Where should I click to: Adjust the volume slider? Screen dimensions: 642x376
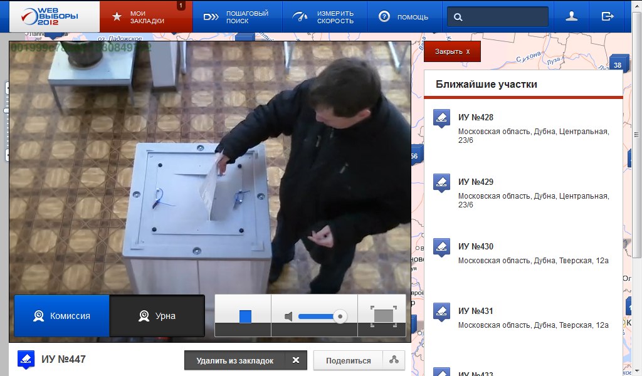[321, 316]
